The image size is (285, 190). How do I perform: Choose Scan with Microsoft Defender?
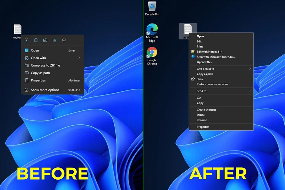click(221, 57)
